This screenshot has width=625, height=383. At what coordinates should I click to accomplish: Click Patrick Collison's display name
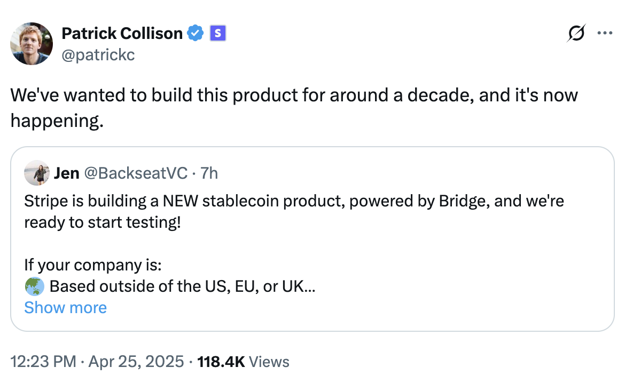[x=122, y=33]
